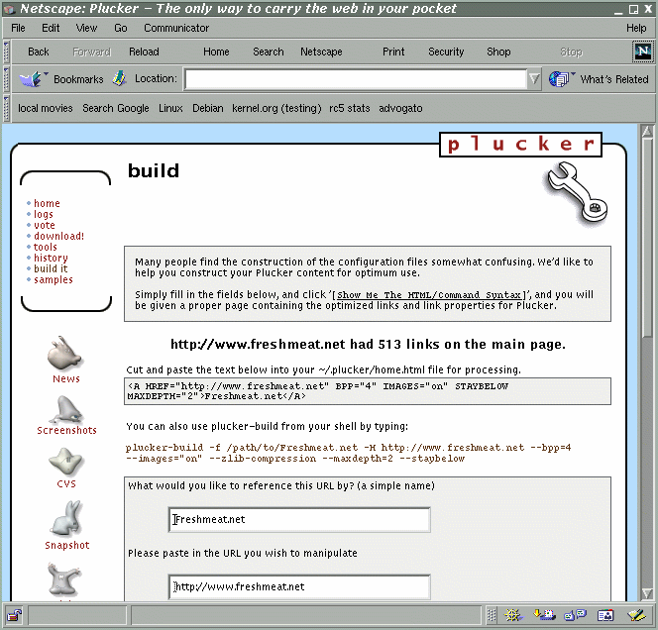This screenshot has width=658, height=630.
Task: Open Newsgroups icon in component bar
Action: pos(576,615)
